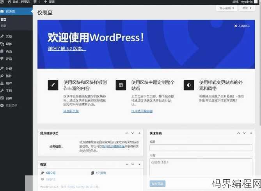
Task: Move 站点健康状态 widget down arrow
Action: pos(133,133)
